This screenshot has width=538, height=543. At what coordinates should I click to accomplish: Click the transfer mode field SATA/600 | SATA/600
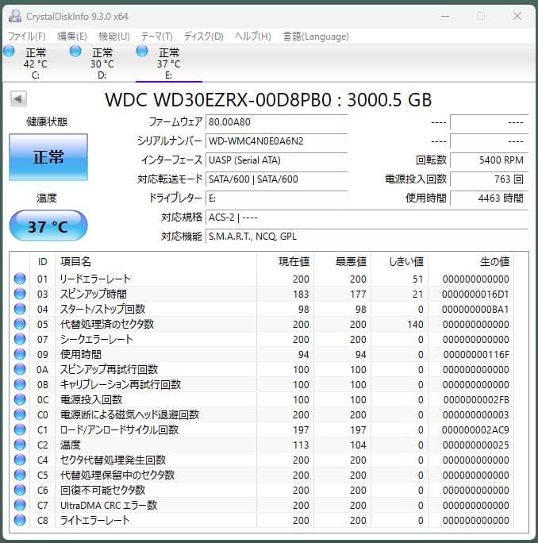click(x=277, y=179)
